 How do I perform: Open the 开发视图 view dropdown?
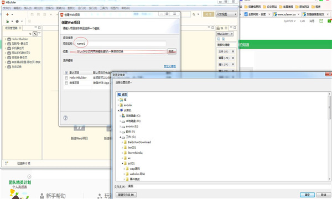coord(226,14)
